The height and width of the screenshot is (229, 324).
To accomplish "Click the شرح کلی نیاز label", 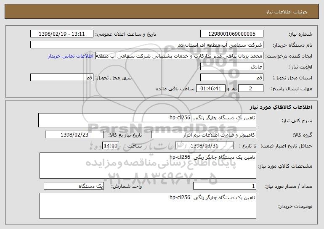I will pyautogui.click(x=297, y=121).
